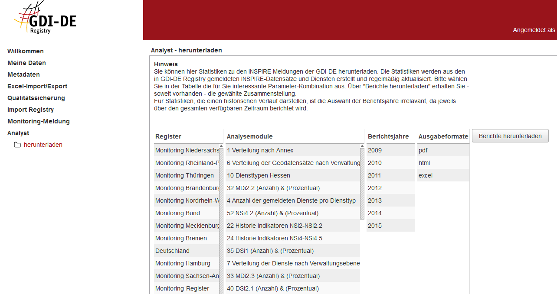Image resolution: width=557 pixels, height=294 pixels.
Task: Select Monitoring Thüringen in Register list
Action: [x=187, y=175]
